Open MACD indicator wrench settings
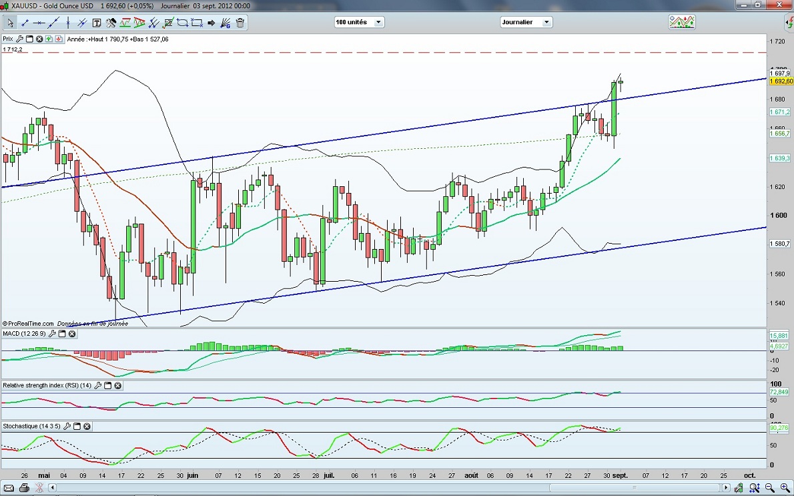 click(52, 333)
